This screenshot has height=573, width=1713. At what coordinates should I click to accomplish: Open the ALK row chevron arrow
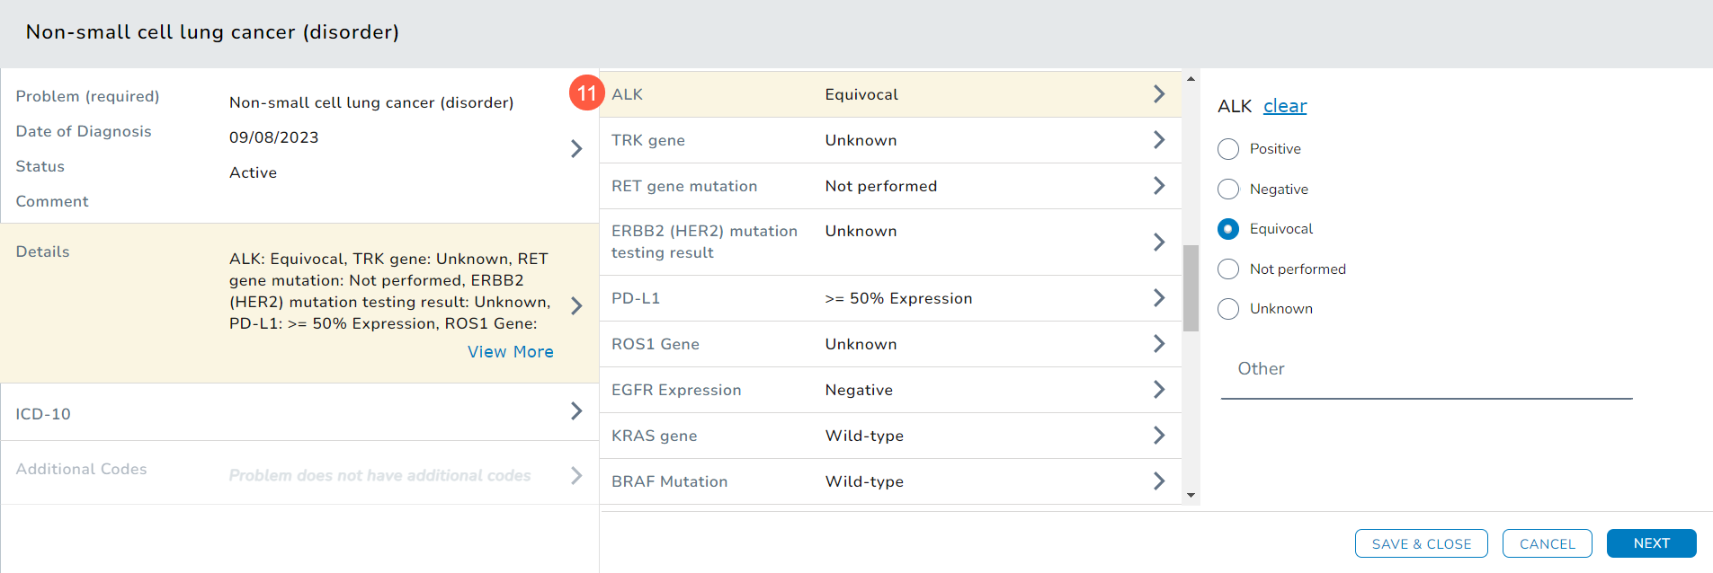(1158, 94)
